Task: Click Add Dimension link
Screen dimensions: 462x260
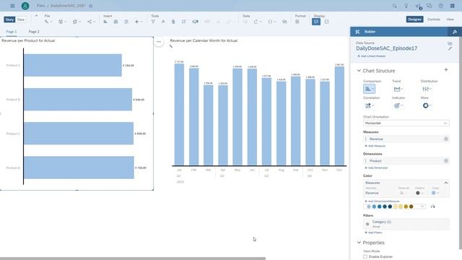Action: (x=376, y=168)
